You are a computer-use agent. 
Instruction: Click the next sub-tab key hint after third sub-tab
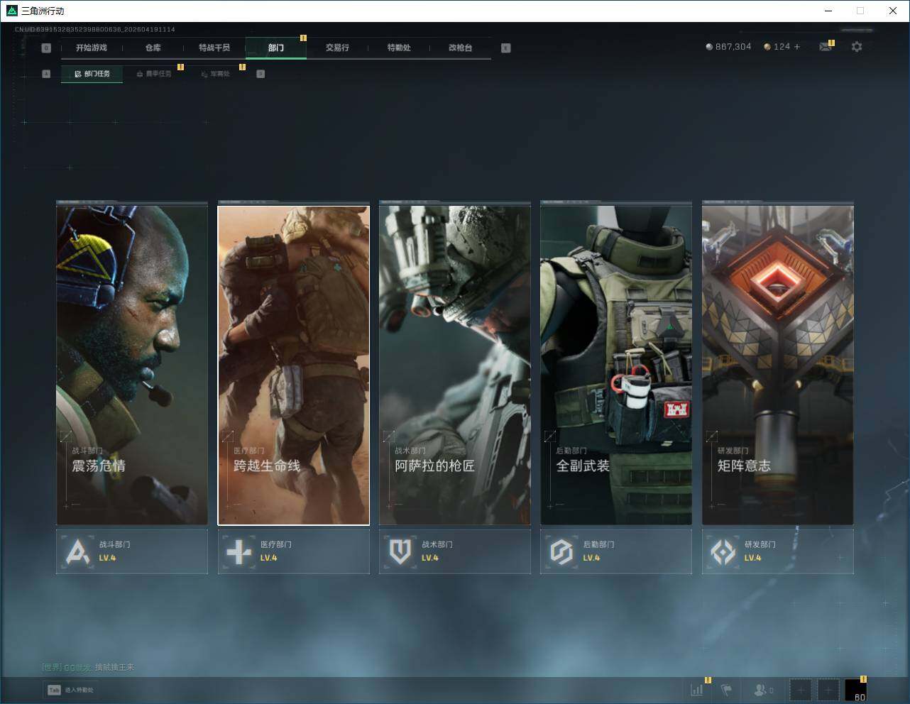pos(261,74)
